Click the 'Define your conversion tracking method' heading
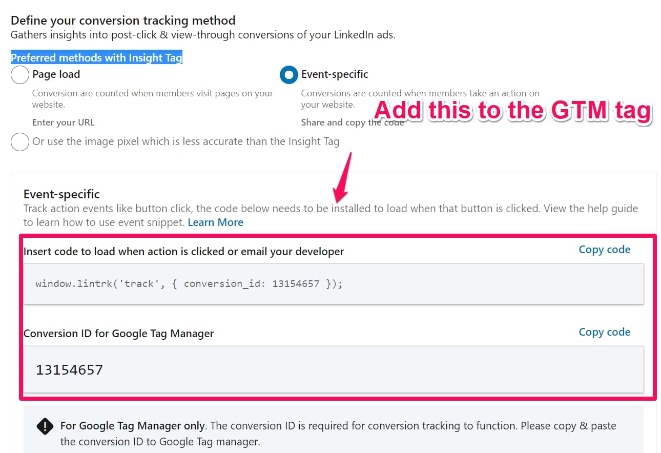Screen dimensions: 661x453 [123, 20]
